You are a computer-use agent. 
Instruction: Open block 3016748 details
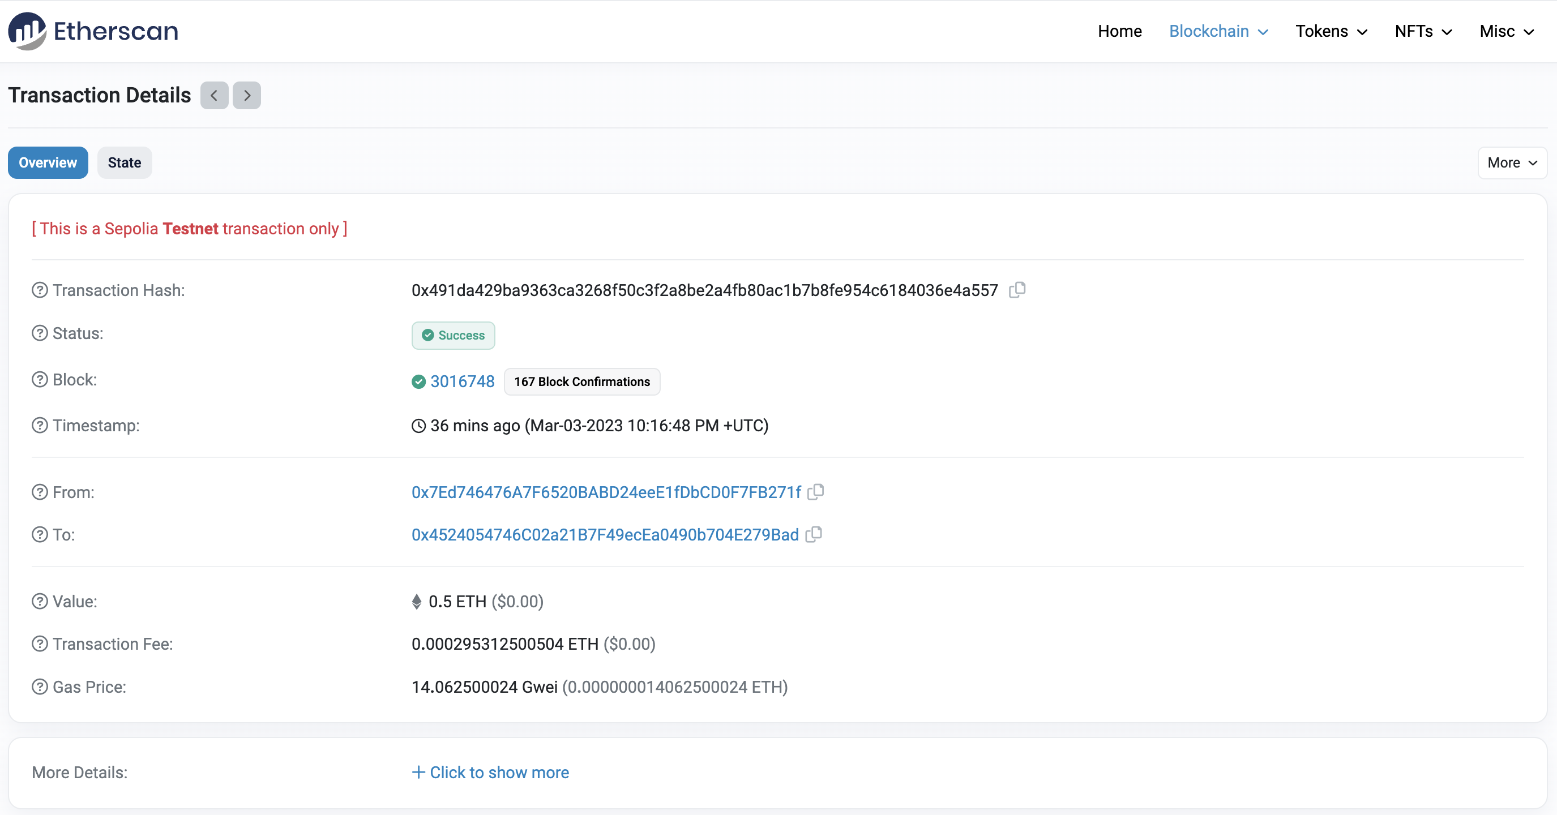(462, 381)
